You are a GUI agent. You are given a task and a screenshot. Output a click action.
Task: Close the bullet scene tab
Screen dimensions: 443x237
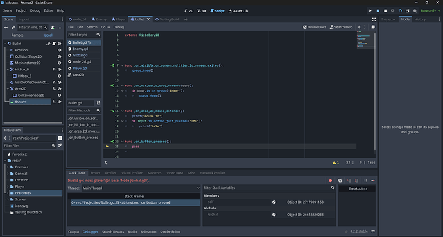(148, 19)
